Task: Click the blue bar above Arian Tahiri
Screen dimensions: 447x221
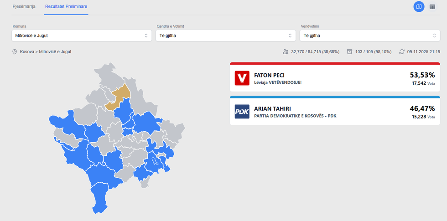Action: pos(335,97)
